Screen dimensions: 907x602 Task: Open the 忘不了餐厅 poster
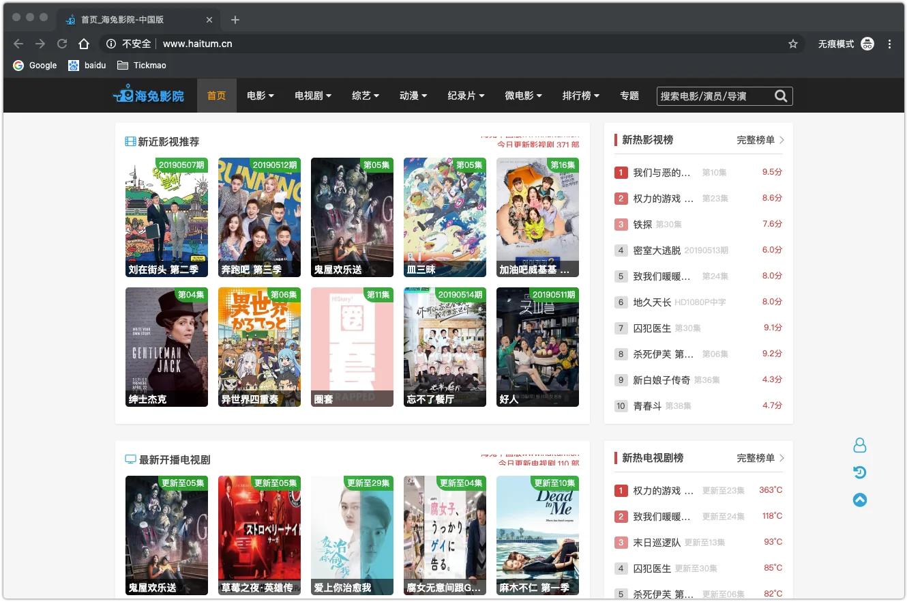click(x=445, y=347)
